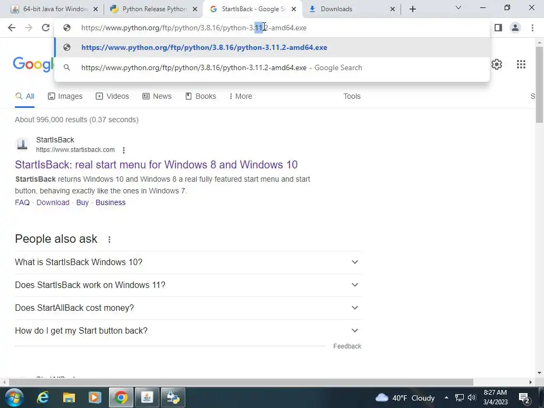This screenshot has height=408, width=544.
Task: Click the vertical scrollbar thumb
Action: (x=540, y=84)
